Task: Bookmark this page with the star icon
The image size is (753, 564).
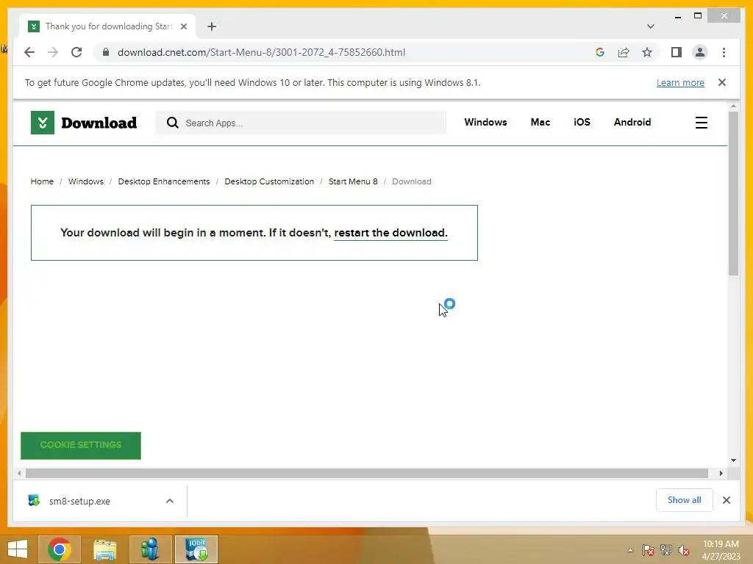Action: (x=647, y=52)
